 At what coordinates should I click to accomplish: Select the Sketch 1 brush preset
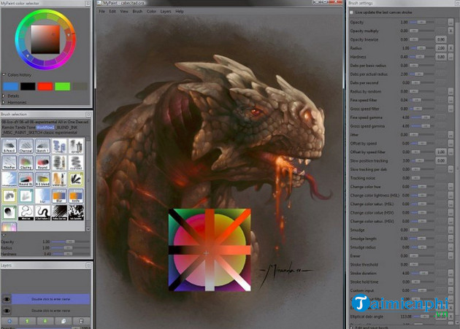tap(42, 146)
